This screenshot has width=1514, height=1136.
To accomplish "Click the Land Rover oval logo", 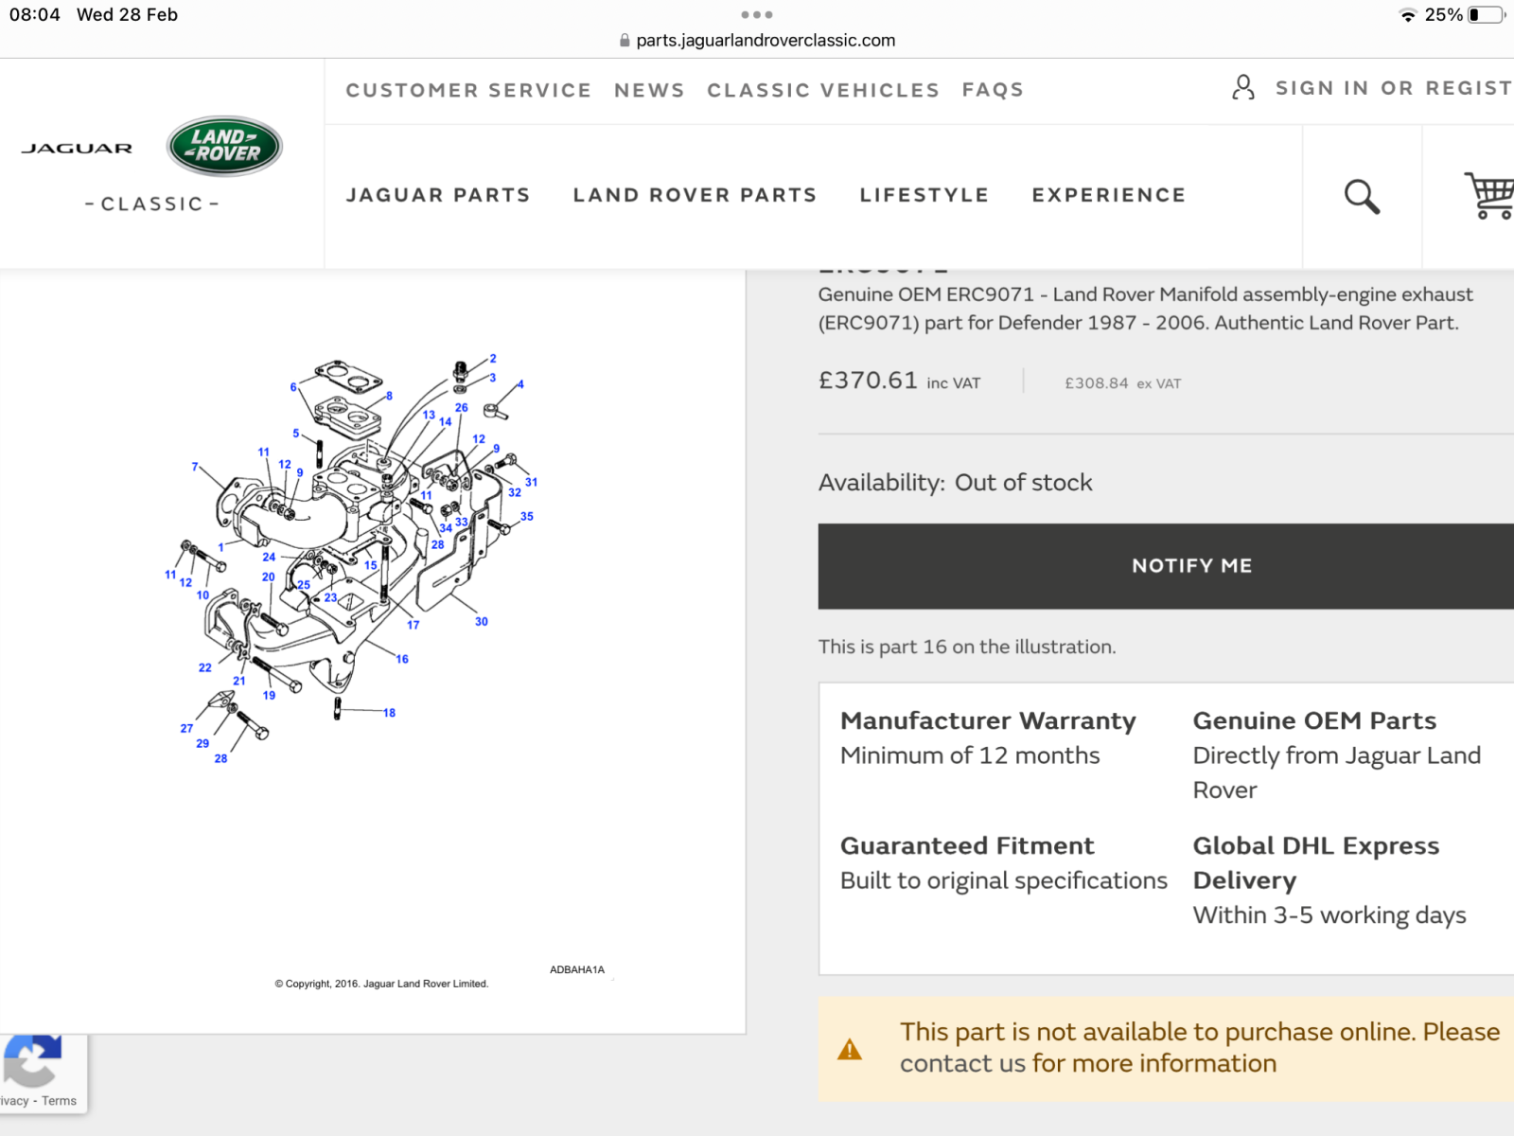I will pos(224,146).
